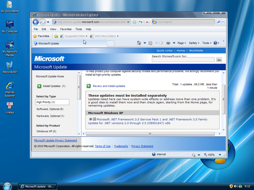This screenshot has height=190, width=254.
Task: Open the Safety command bar menu
Action: (x=194, y=43)
